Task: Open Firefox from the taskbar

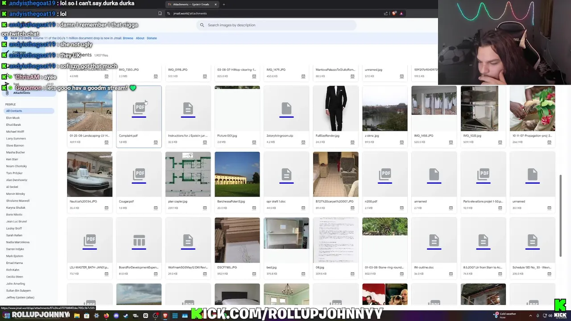Action: [x=106, y=316]
